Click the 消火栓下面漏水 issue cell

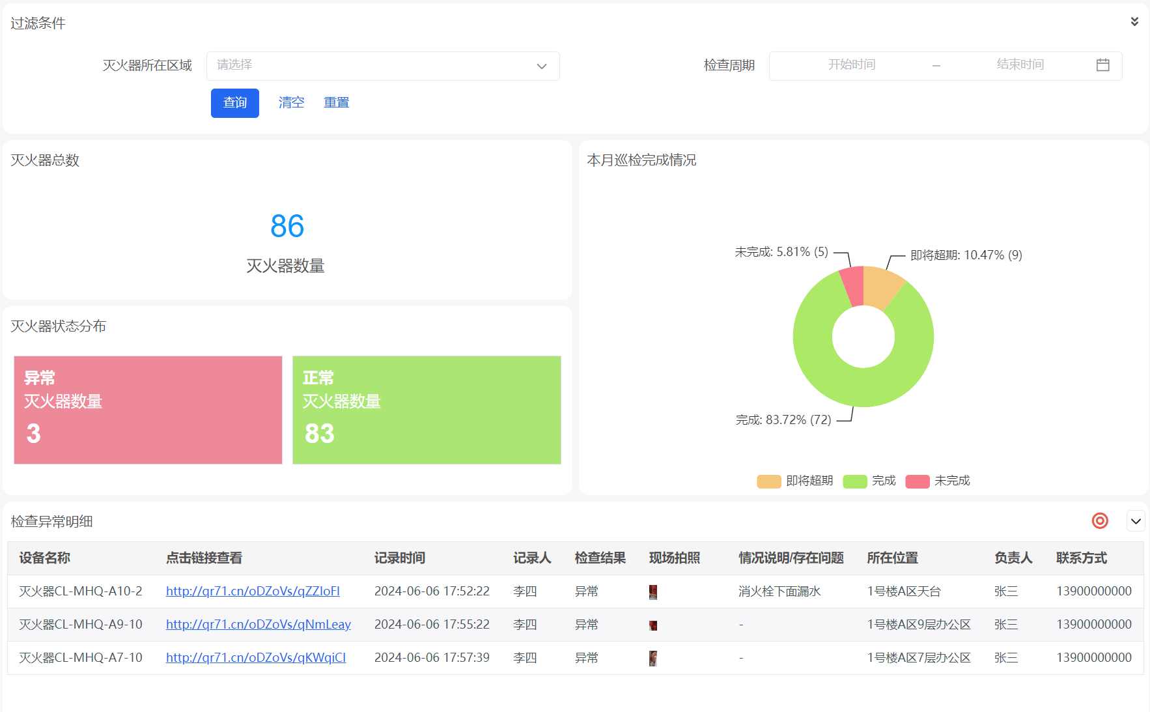pos(779,591)
